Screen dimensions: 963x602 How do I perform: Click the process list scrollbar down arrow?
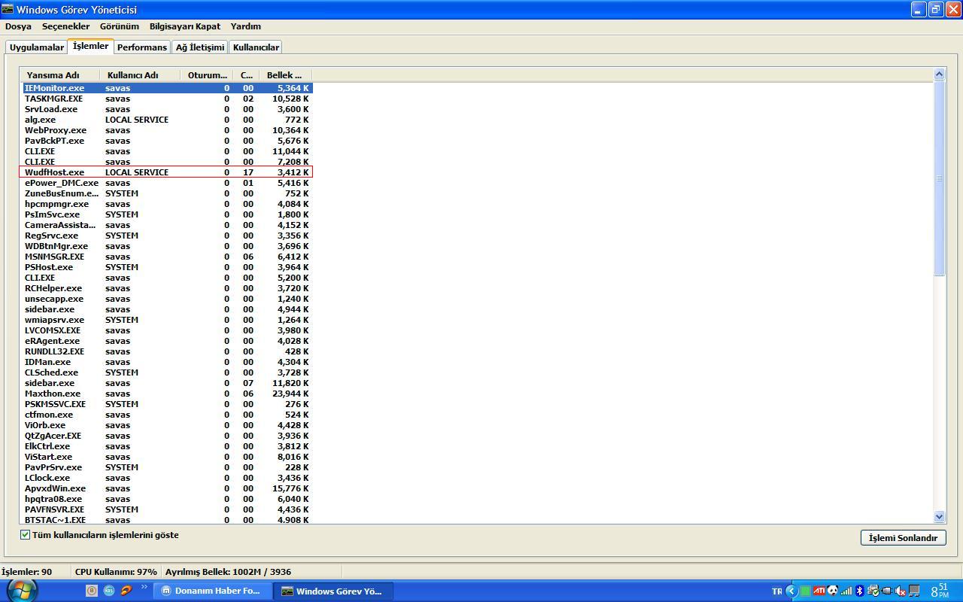coord(939,516)
